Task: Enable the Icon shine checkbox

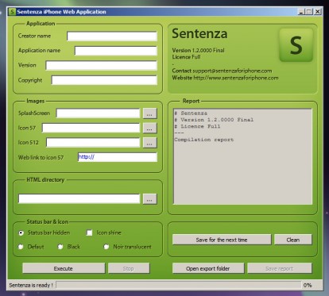Action: 90,233
